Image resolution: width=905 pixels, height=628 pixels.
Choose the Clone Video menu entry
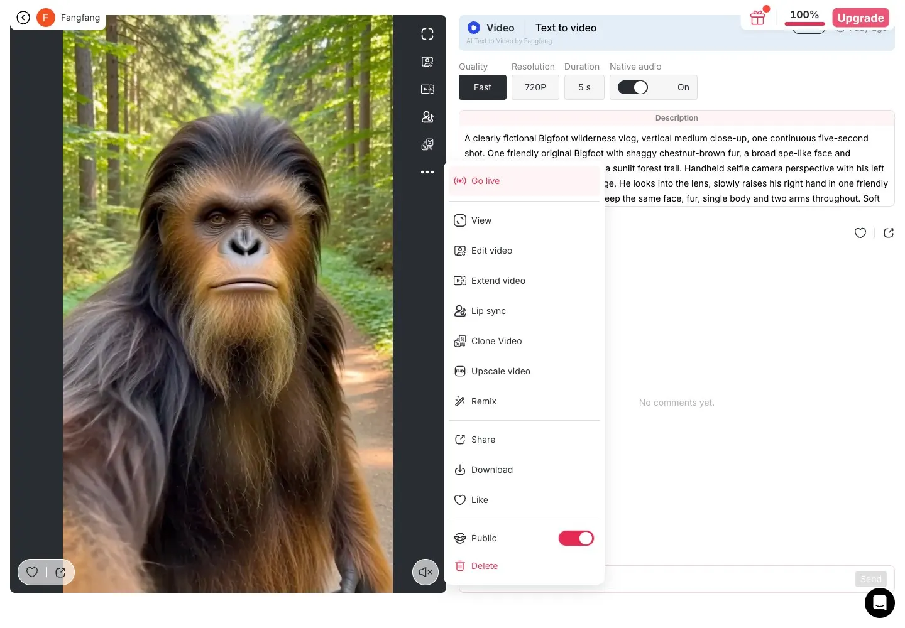pyautogui.click(x=525, y=341)
